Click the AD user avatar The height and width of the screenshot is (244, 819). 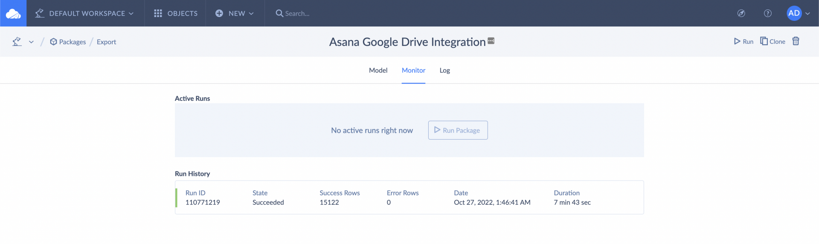794,13
